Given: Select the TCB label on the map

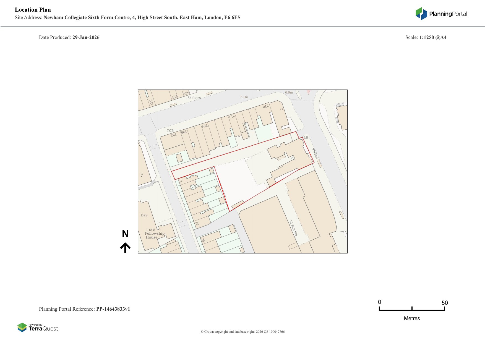Looking at the screenshot, I should [x=170, y=130].
